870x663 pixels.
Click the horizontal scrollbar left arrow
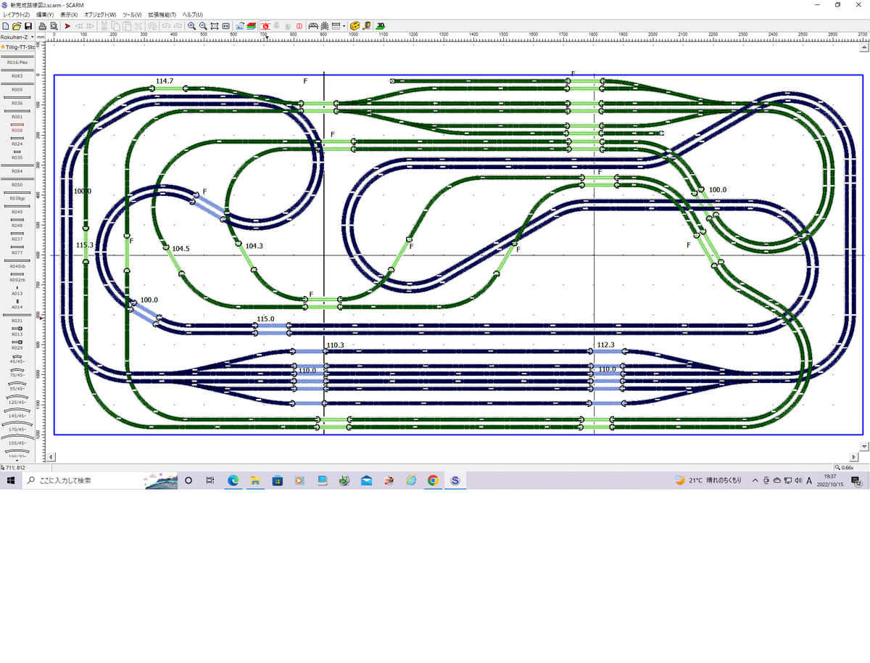(51, 457)
